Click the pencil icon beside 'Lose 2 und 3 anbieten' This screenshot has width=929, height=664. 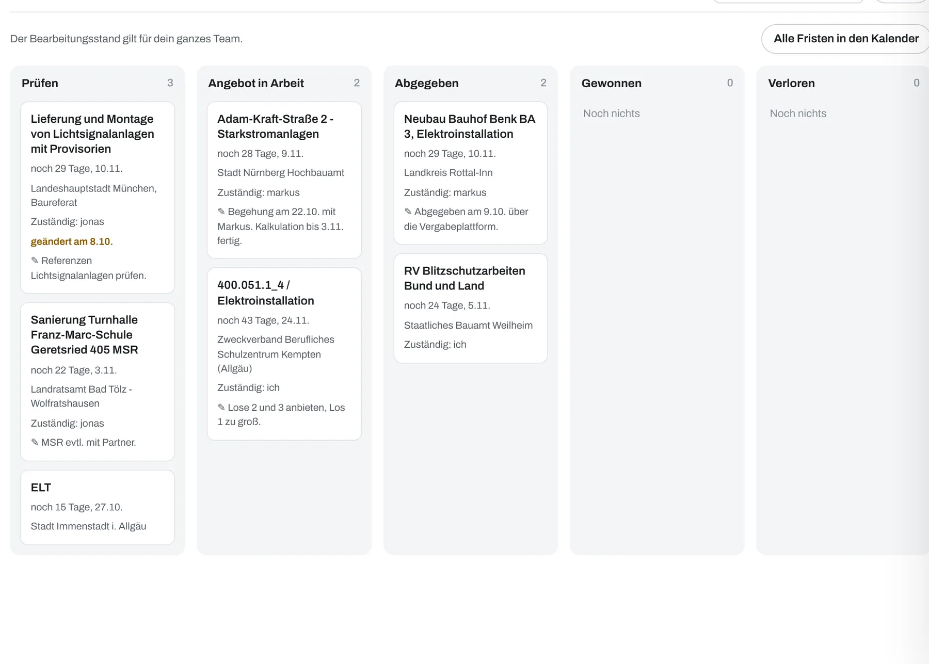[221, 407]
